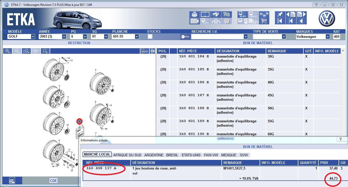The image size is (348, 187).
Task: Expand the TYPE DE VENTE dropdown
Action: (284, 37)
